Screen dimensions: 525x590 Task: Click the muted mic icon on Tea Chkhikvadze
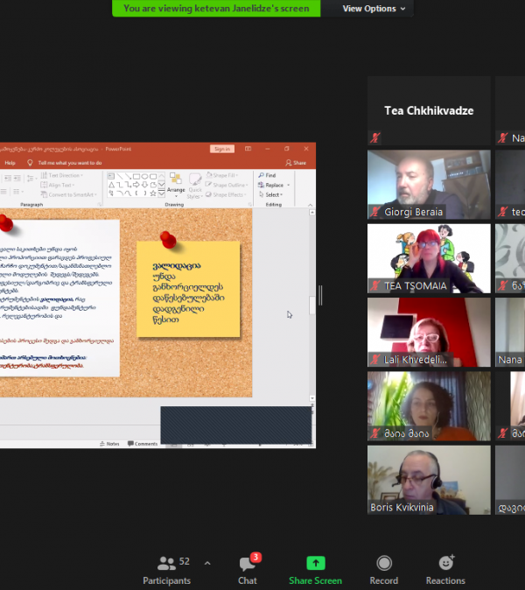(x=375, y=137)
